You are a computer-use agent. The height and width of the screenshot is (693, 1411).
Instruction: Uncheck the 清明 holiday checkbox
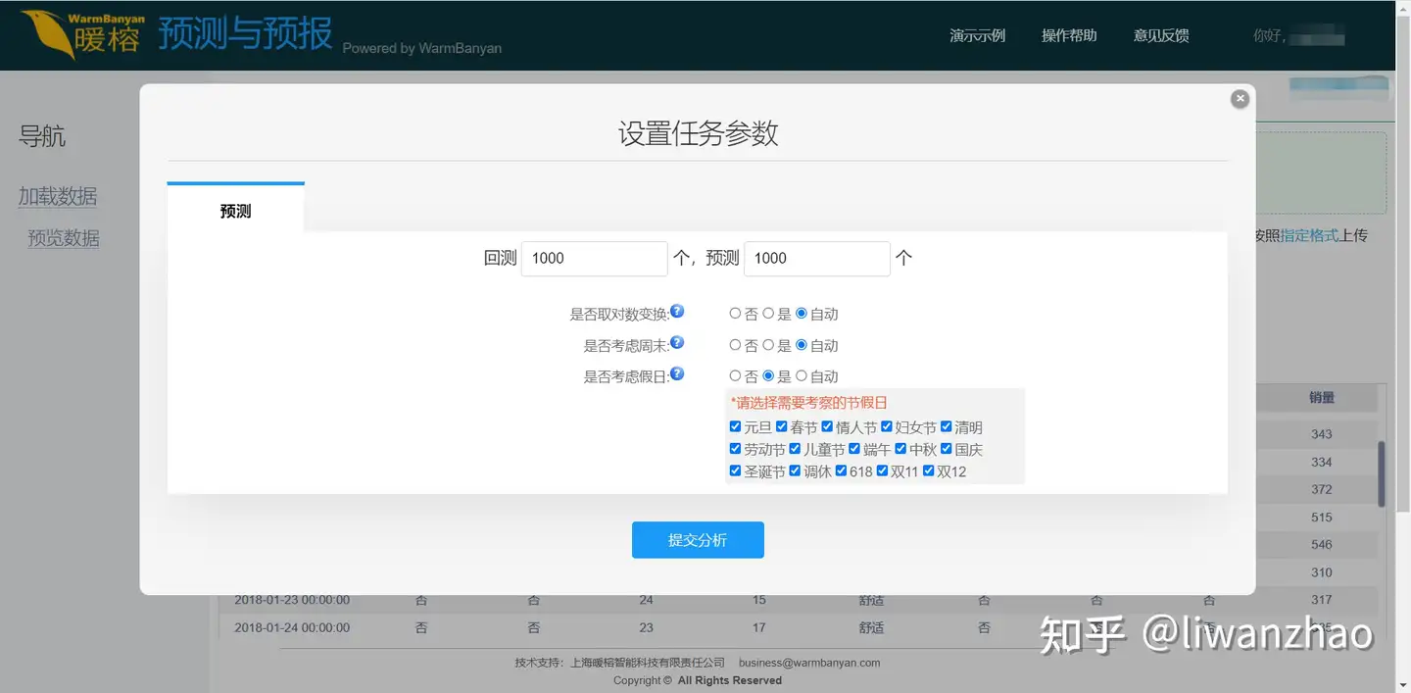(x=947, y=426)
